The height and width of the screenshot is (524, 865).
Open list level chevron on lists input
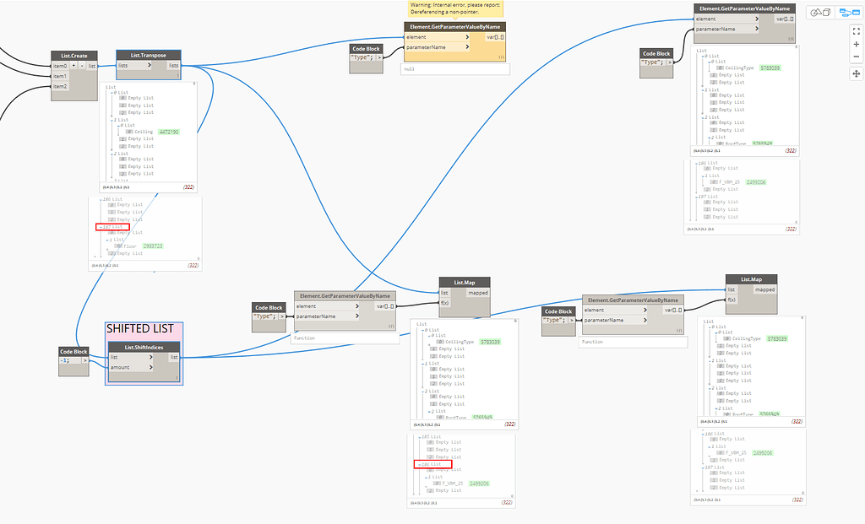(x=150, y=65)
